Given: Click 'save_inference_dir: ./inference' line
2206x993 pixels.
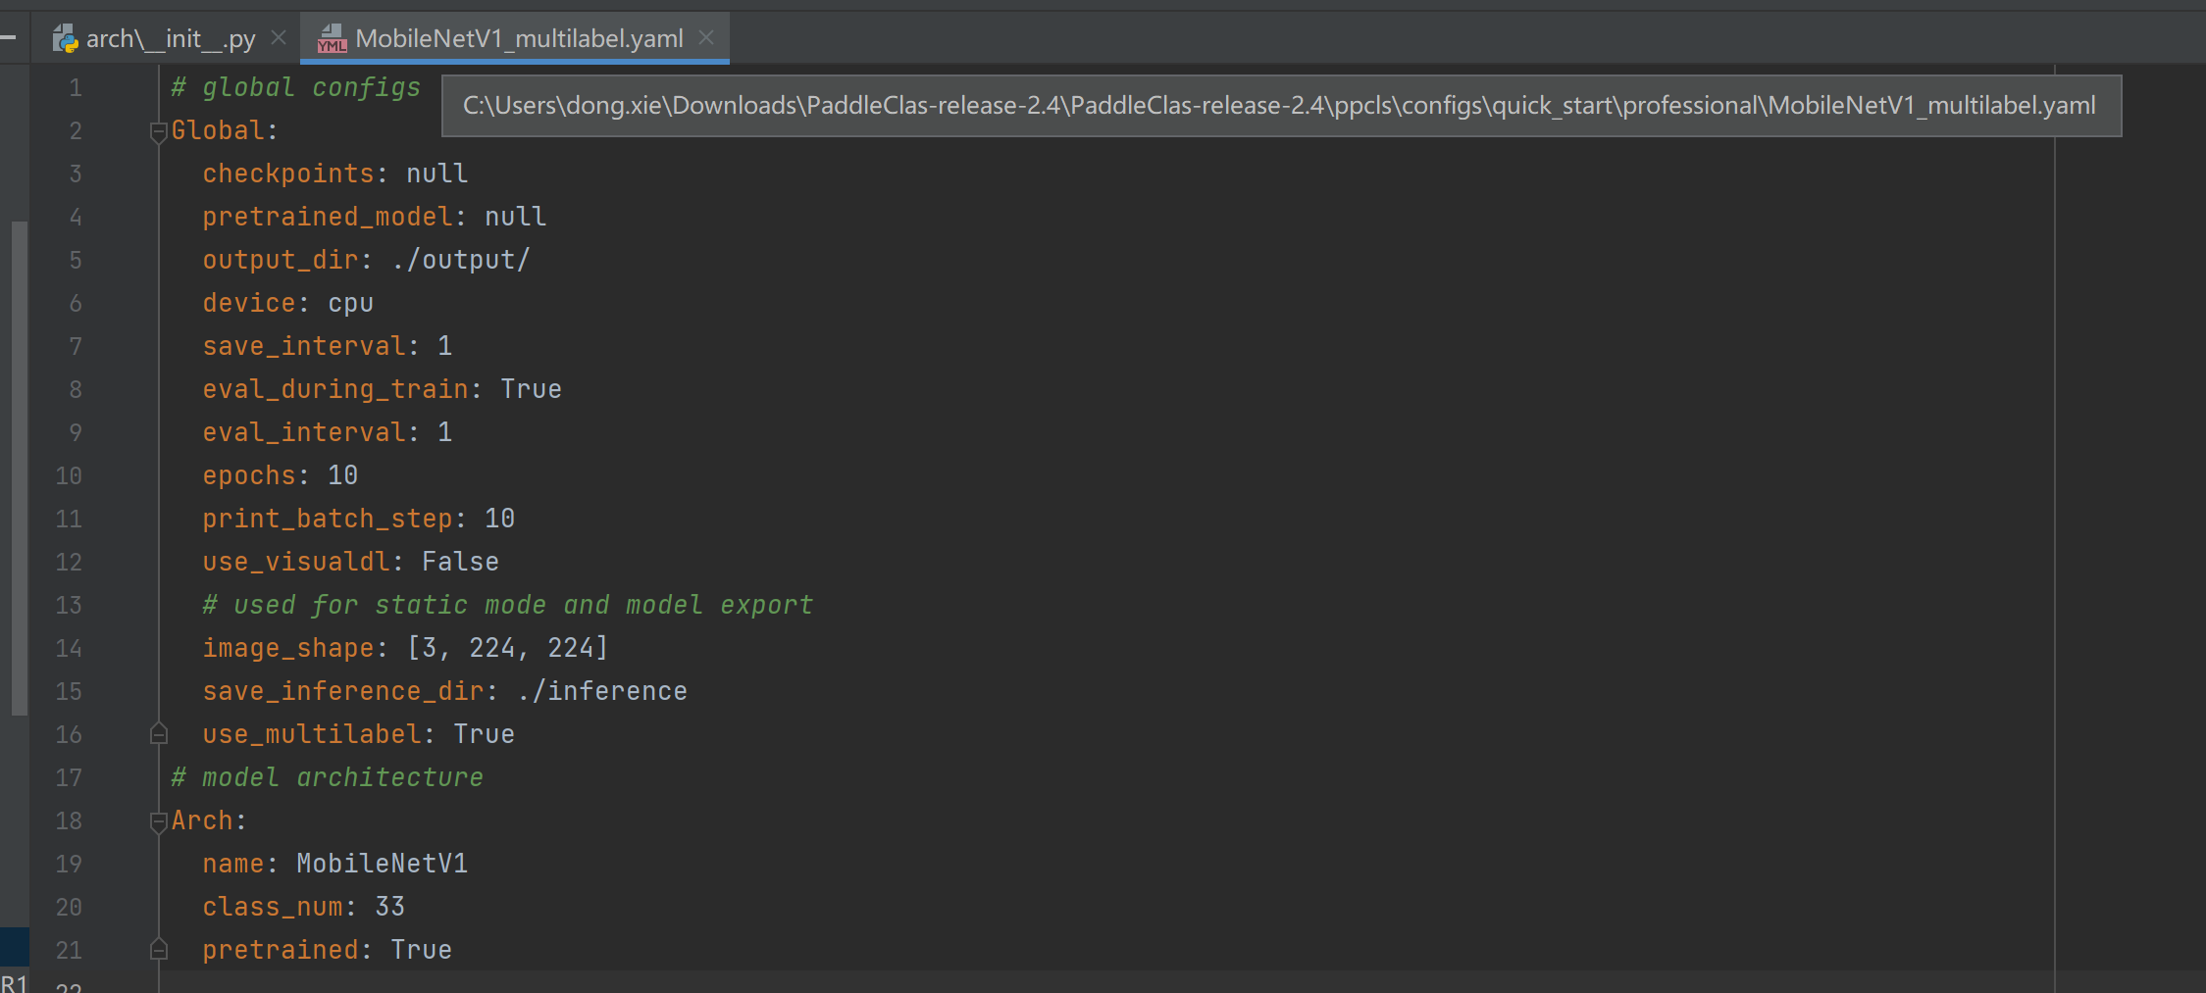Looking at the screenshot, I should point(445,691).
